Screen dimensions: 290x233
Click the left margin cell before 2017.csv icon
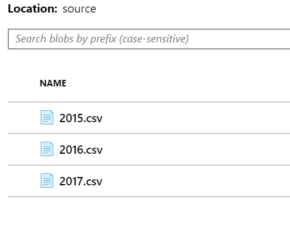23,181
